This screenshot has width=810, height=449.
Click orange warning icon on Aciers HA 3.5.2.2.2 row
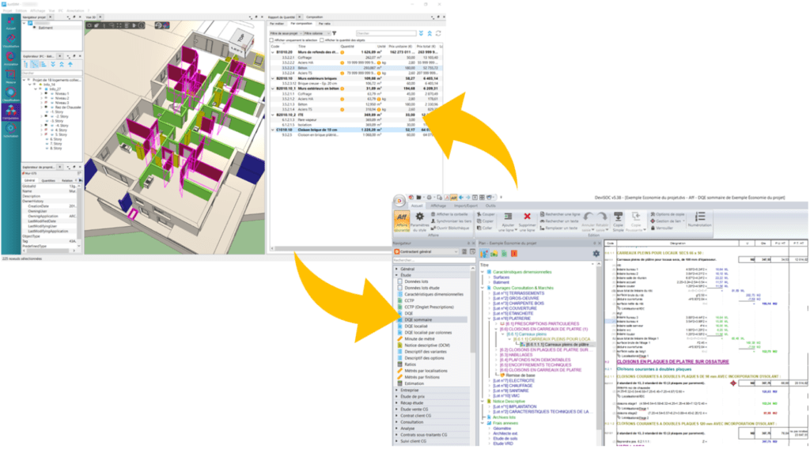pyautogui.click(x=342, y=62)
